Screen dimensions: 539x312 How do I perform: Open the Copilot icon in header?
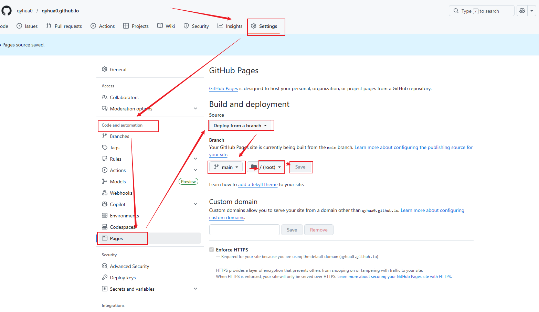coord(522,11)
